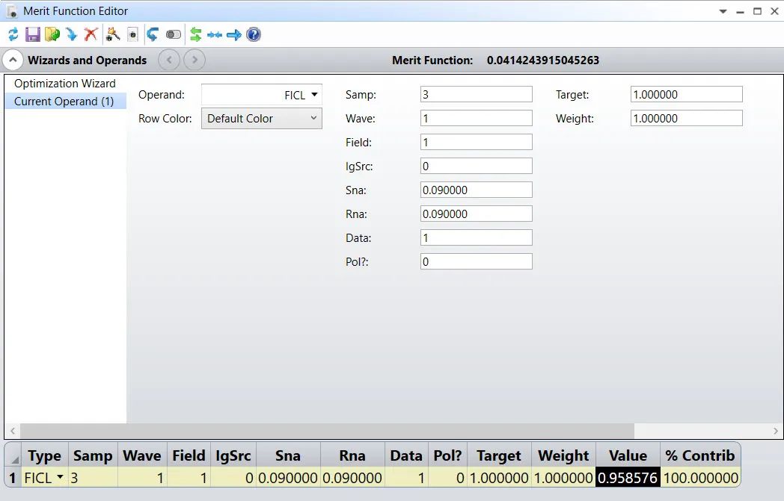Open the Row Color dropdown
784x501 pixels.
pyautogui.click(x=262, y=119)
